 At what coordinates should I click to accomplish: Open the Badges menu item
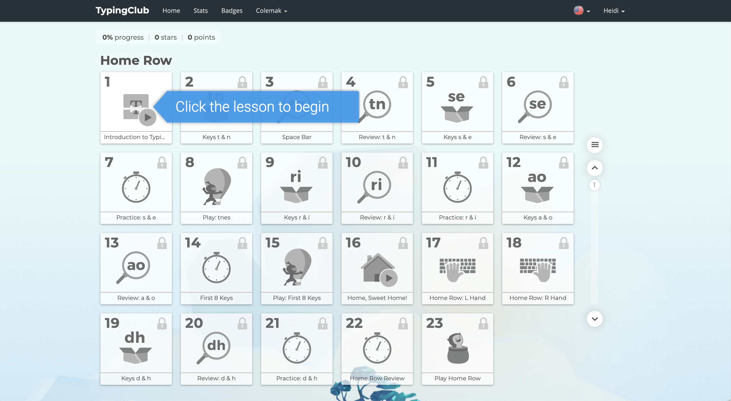coord(232,11)
